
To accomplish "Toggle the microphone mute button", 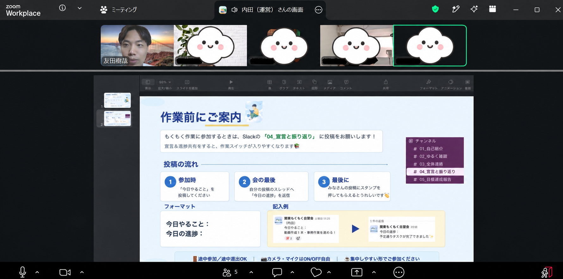I will click(22, 272).
